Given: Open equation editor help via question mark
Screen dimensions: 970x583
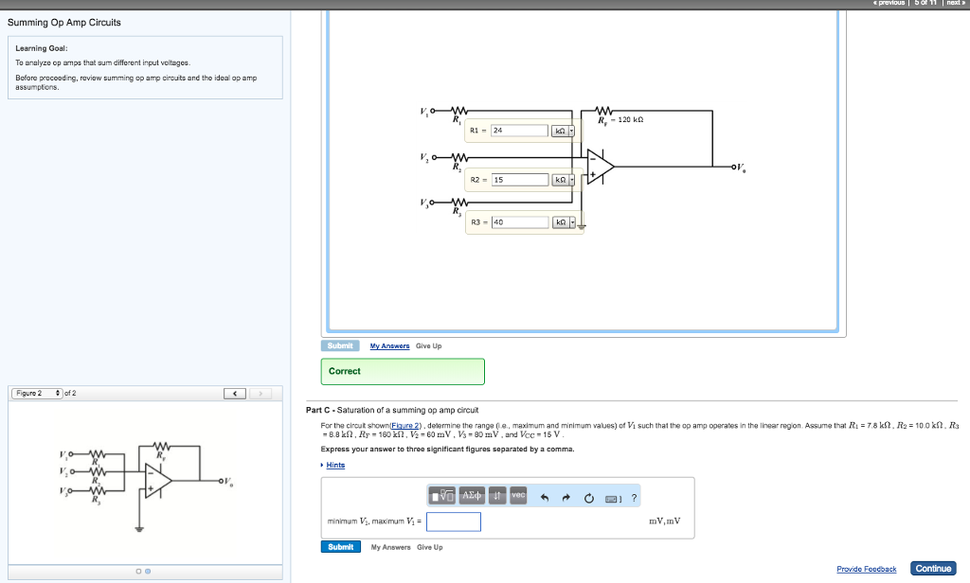Looking at the screenshot, I should point(633,496).
